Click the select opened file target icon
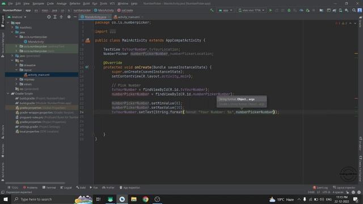This screenshot has height=204, width=363. 49,17
